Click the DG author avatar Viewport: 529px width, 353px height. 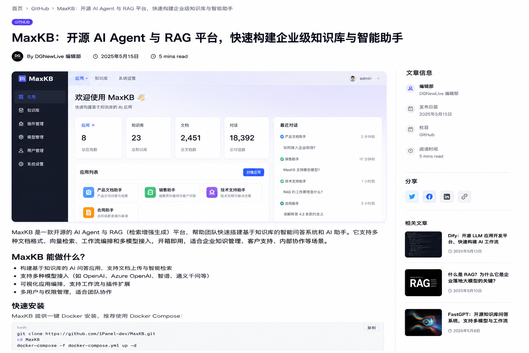[x=18, y=56]
